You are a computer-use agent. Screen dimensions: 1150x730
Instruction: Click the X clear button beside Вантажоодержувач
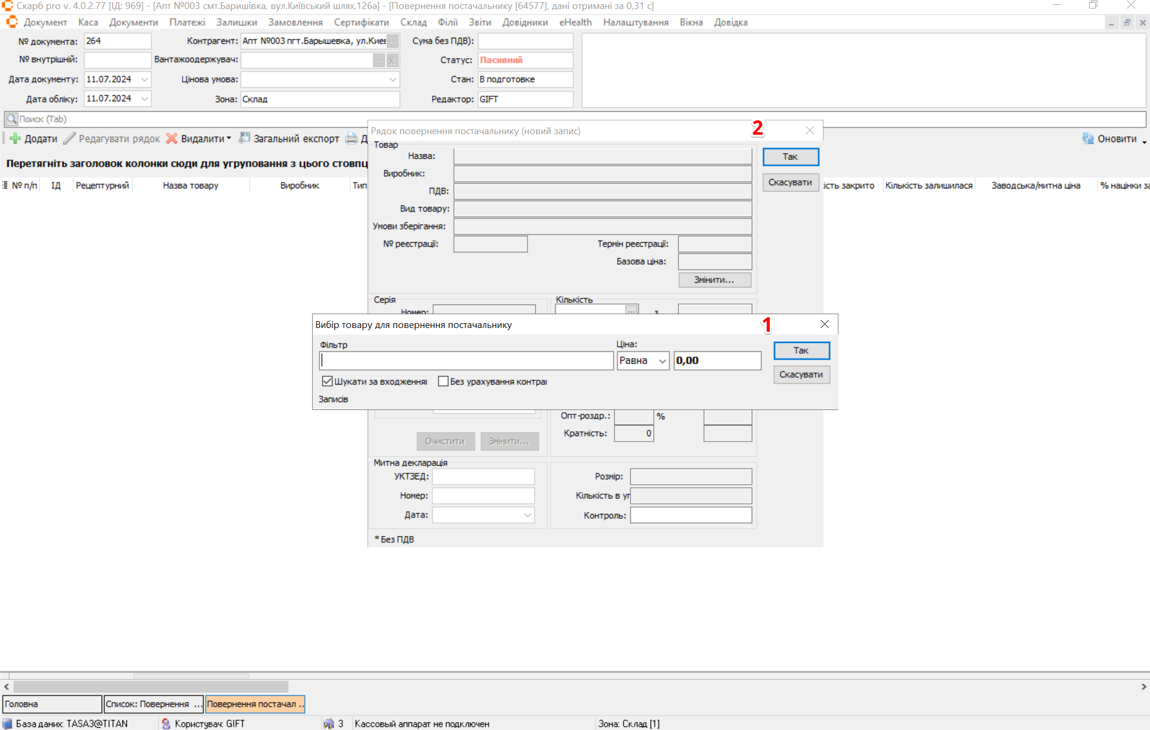(392, 61)
